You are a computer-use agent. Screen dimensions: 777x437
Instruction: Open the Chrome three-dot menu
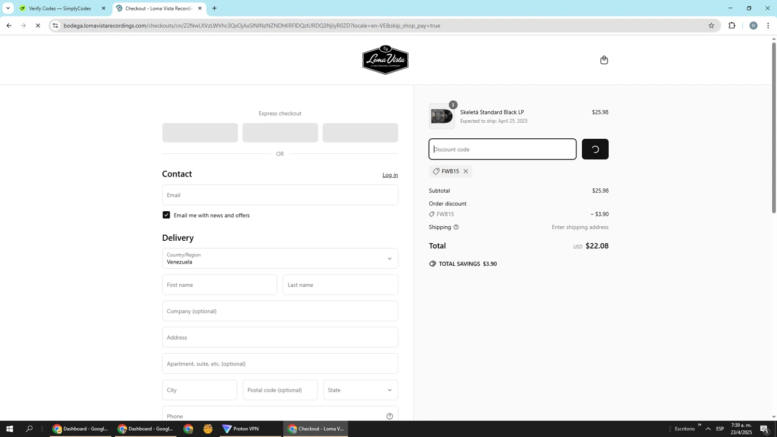click(x=768, y=25)
